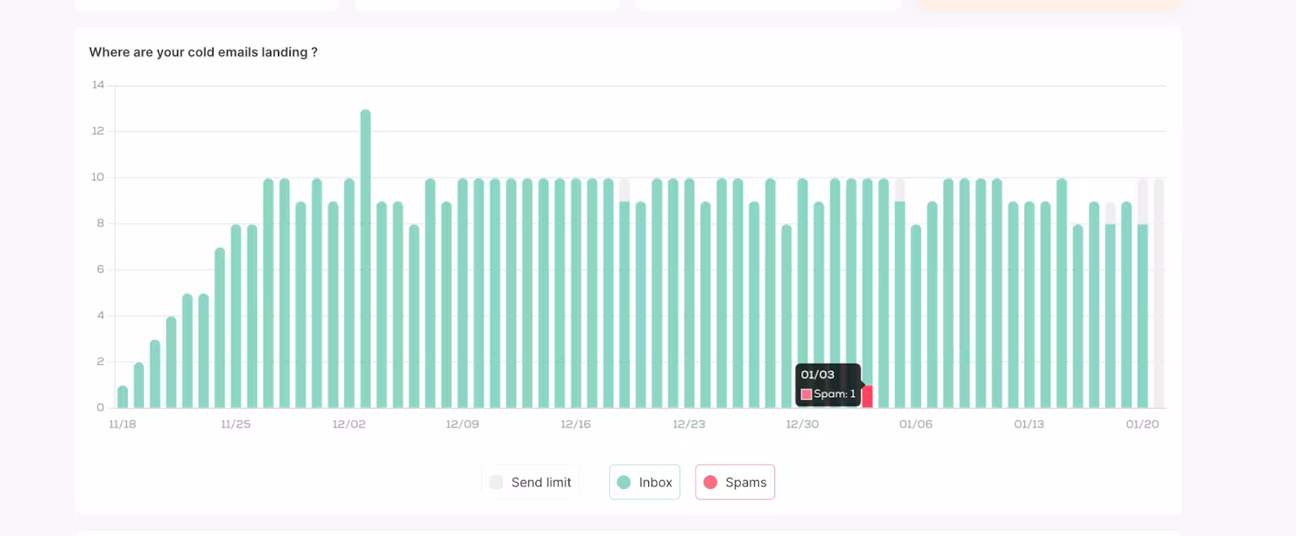Image resolution: width=1296 pixels, height=536 pixels.
Task: Click the inbox bar above 11/25
Action: [236, 316]
